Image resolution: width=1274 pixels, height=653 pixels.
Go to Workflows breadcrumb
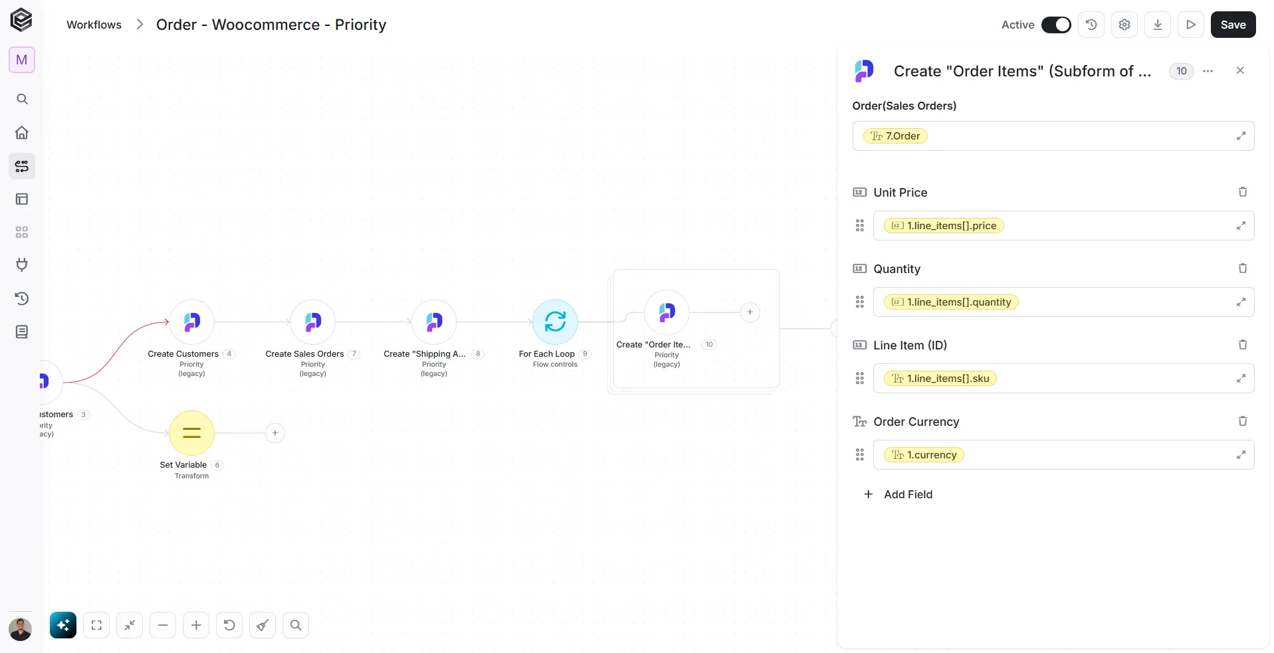tap(94, 25)
